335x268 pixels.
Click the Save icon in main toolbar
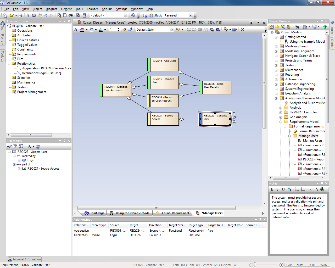pyautogui.click(x=20, y=15)
